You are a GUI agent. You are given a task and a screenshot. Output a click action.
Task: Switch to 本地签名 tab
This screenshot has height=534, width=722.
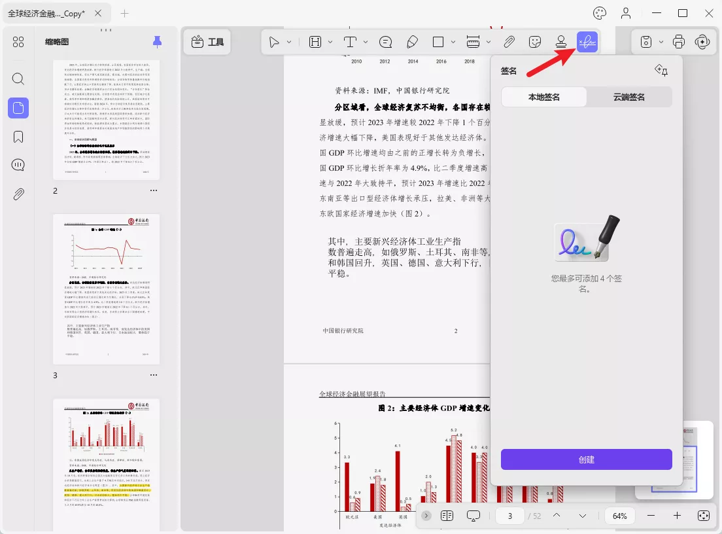point(543,97)
